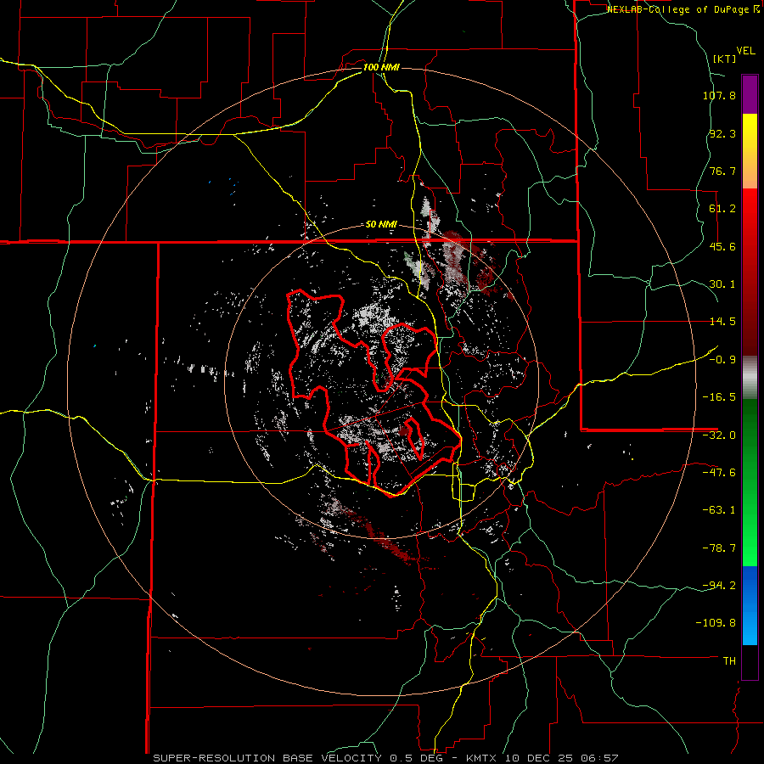Pick the purple segment of the velocity scale
764x764 pixels.
click(750, 94)
